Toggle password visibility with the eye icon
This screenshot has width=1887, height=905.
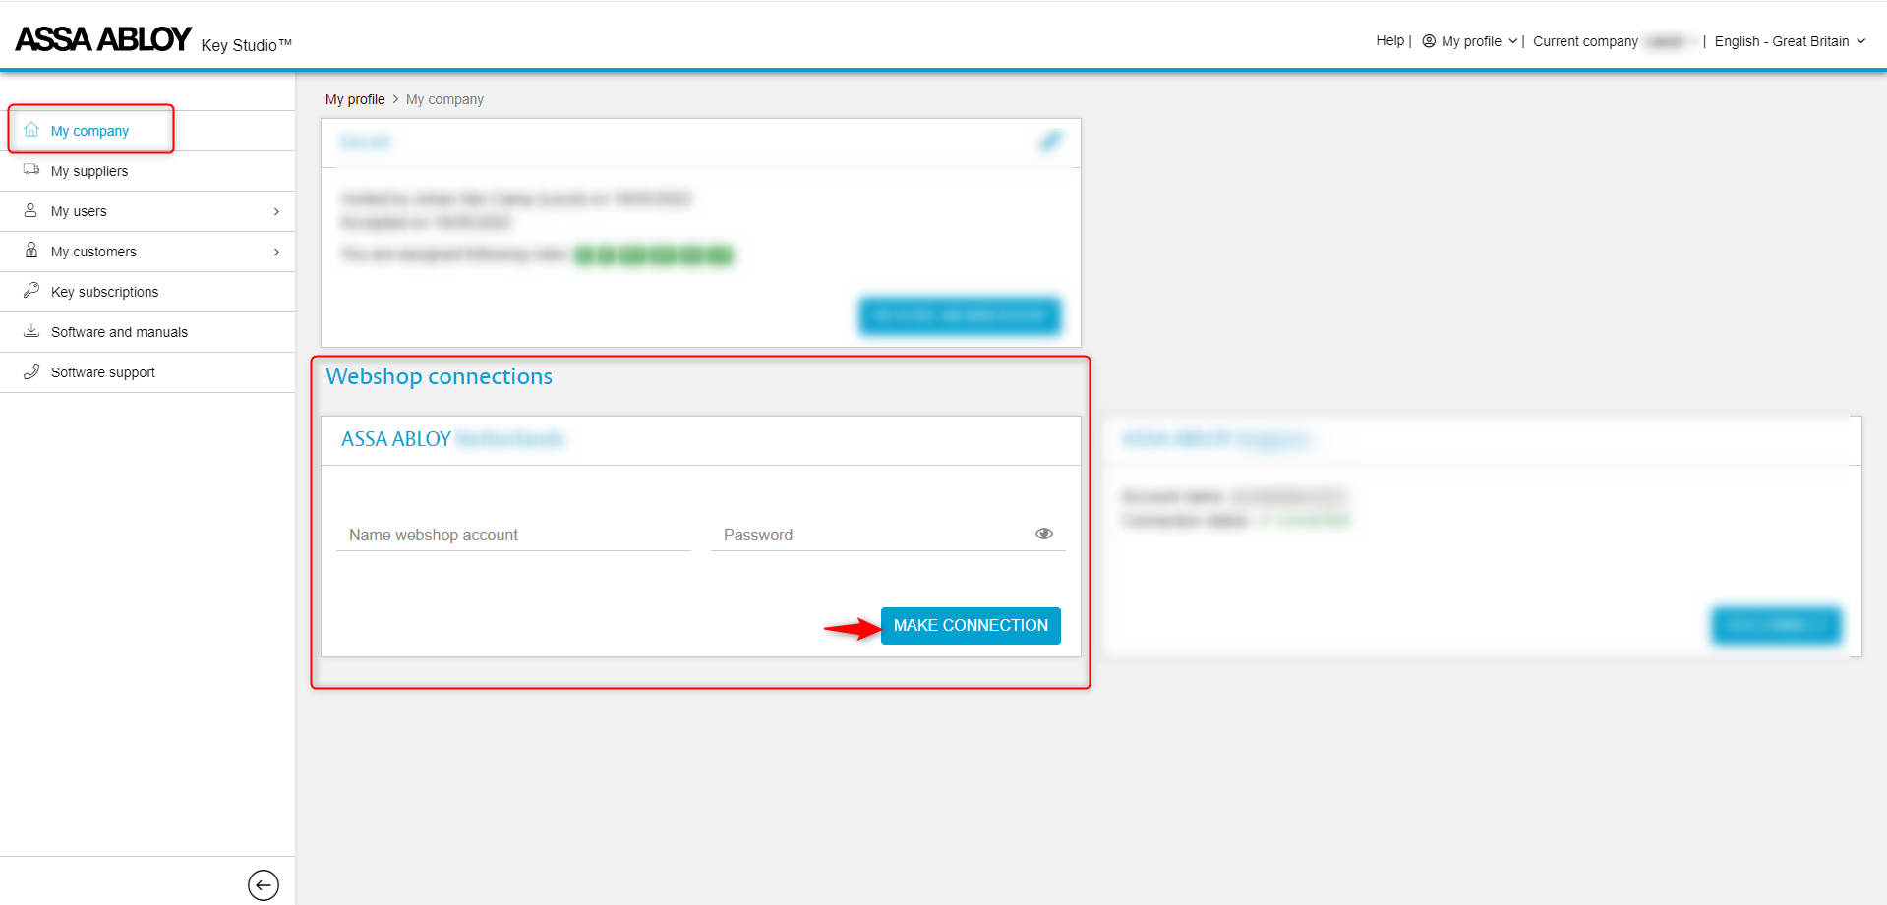(1044, 534)
